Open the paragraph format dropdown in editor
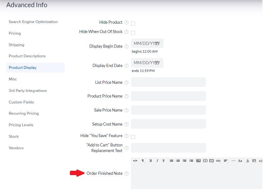The image size is (263, 191). point(143,161)
